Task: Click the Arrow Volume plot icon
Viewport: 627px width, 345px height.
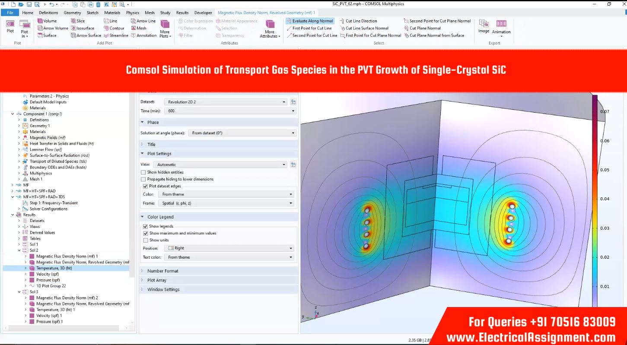Action: coord(40,28)
